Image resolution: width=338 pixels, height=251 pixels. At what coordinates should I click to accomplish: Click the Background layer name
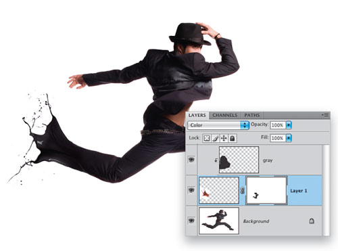tap(256, 221)
